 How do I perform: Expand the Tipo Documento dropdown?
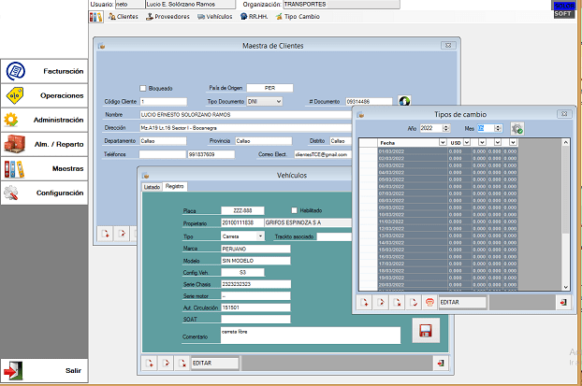(x=278, y=101)
